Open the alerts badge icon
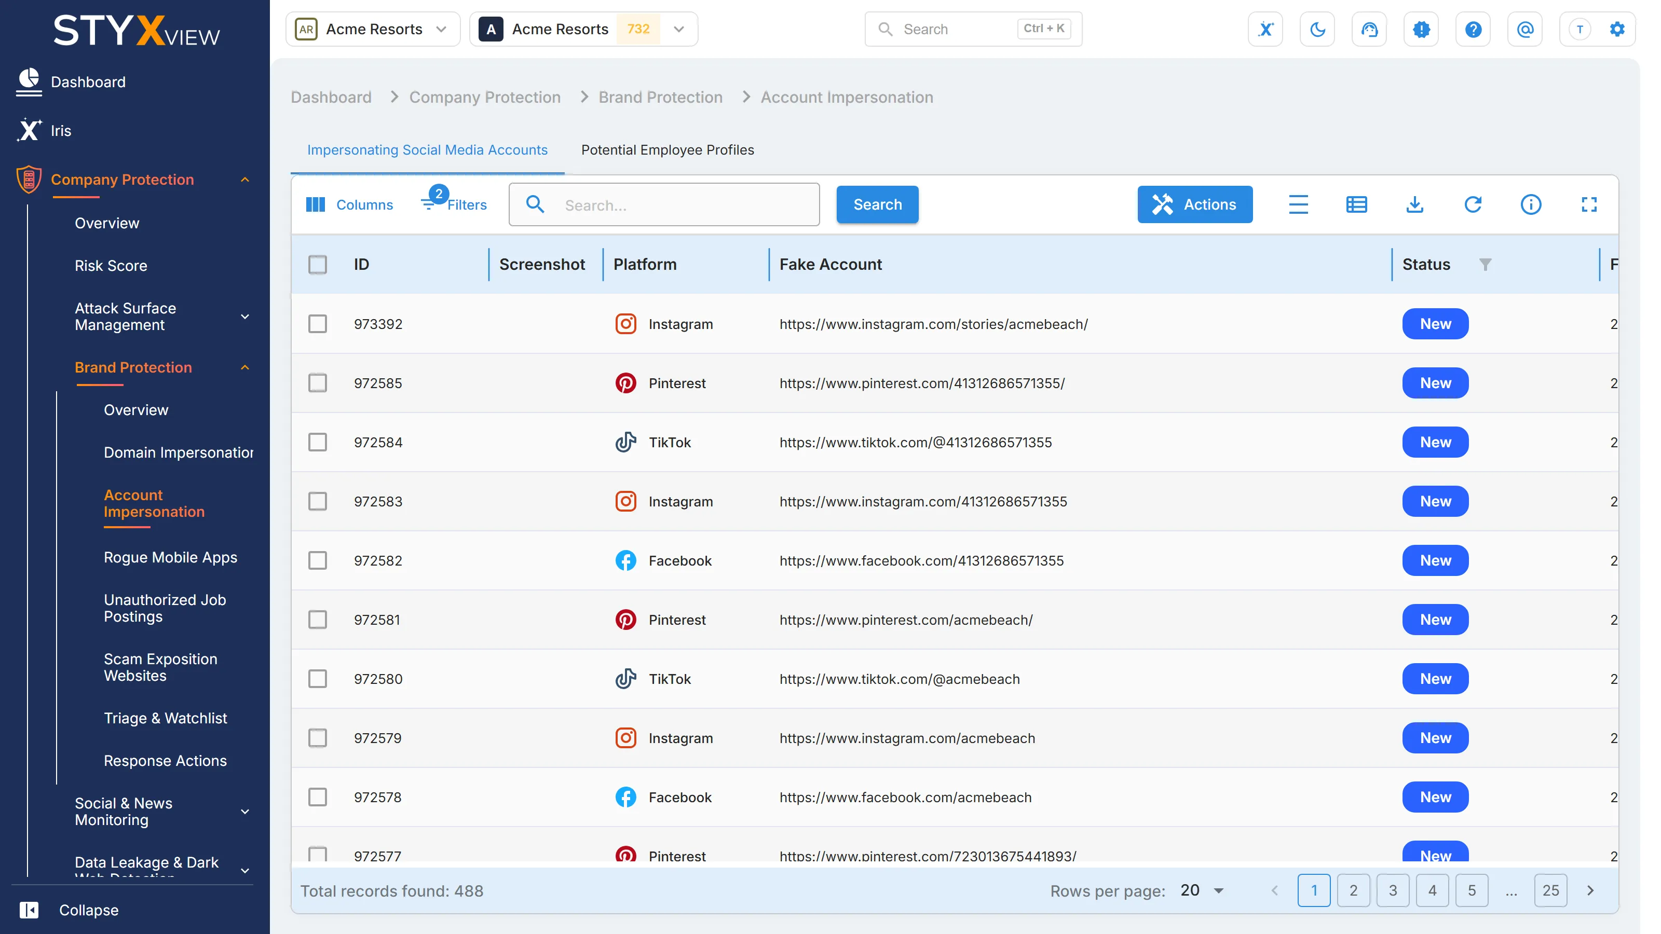 point(1421,29)
